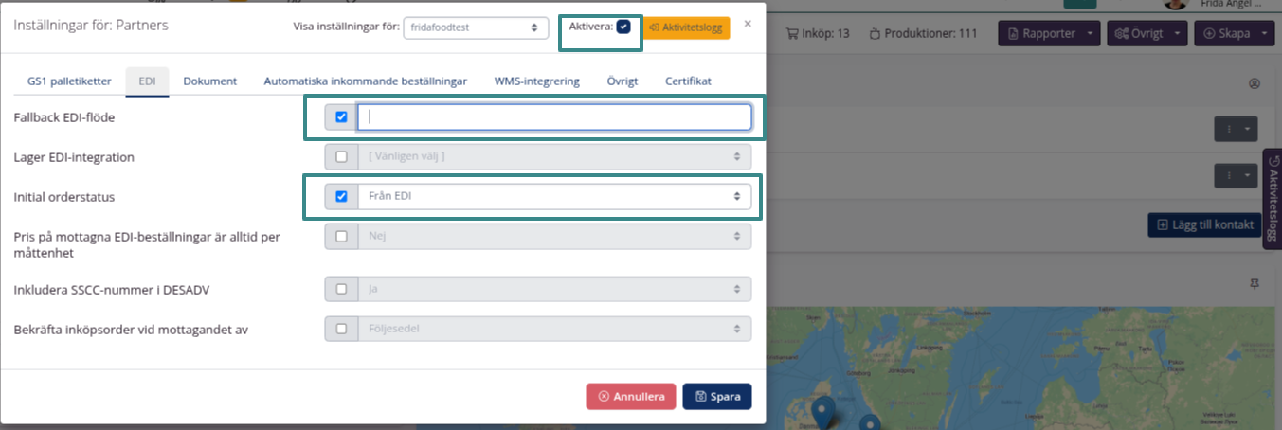The width and height of the screenshot is (1282, 430).
Task: Open the Certifikat tab
Action: click(688, 81)
